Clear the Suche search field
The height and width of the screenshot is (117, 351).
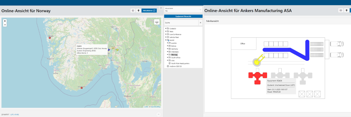200,23
